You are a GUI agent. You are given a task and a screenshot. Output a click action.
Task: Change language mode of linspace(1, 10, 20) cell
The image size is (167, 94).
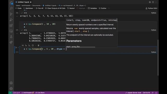coord(154,30)
